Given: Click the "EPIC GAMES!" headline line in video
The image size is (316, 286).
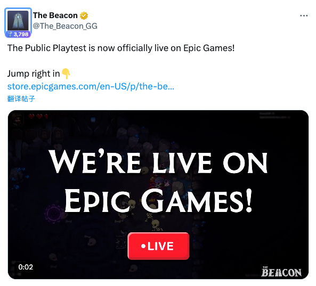Looking at the screenshot, I should [x=158, y=200].
